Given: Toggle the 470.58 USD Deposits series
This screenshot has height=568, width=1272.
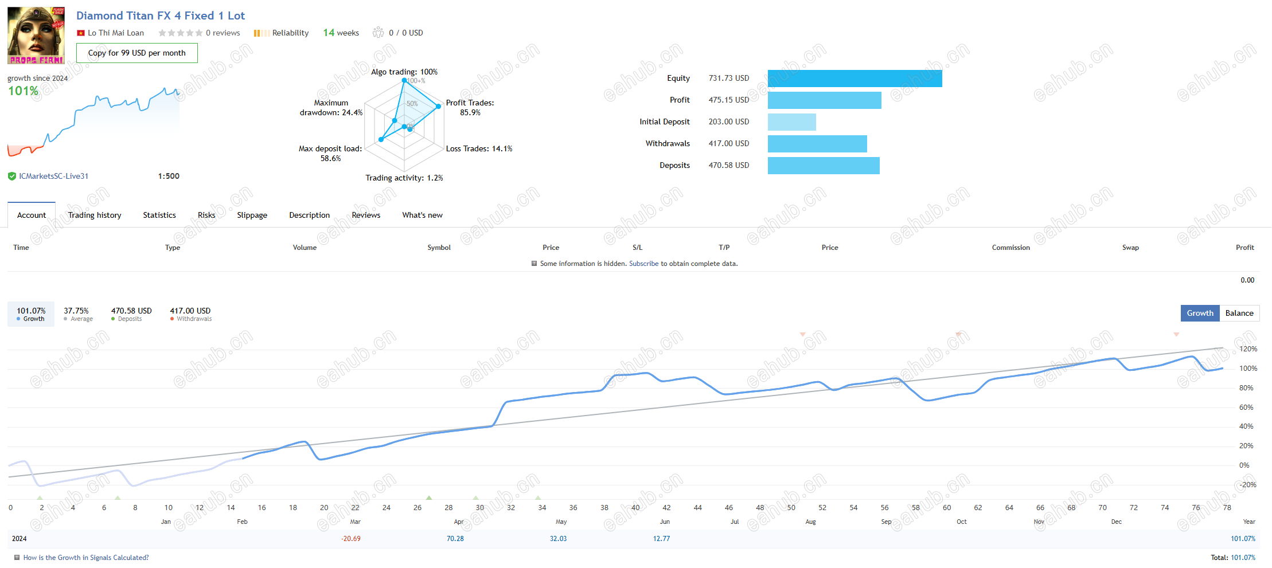Looking at the screenshot, I should click(x=131, y=314).
